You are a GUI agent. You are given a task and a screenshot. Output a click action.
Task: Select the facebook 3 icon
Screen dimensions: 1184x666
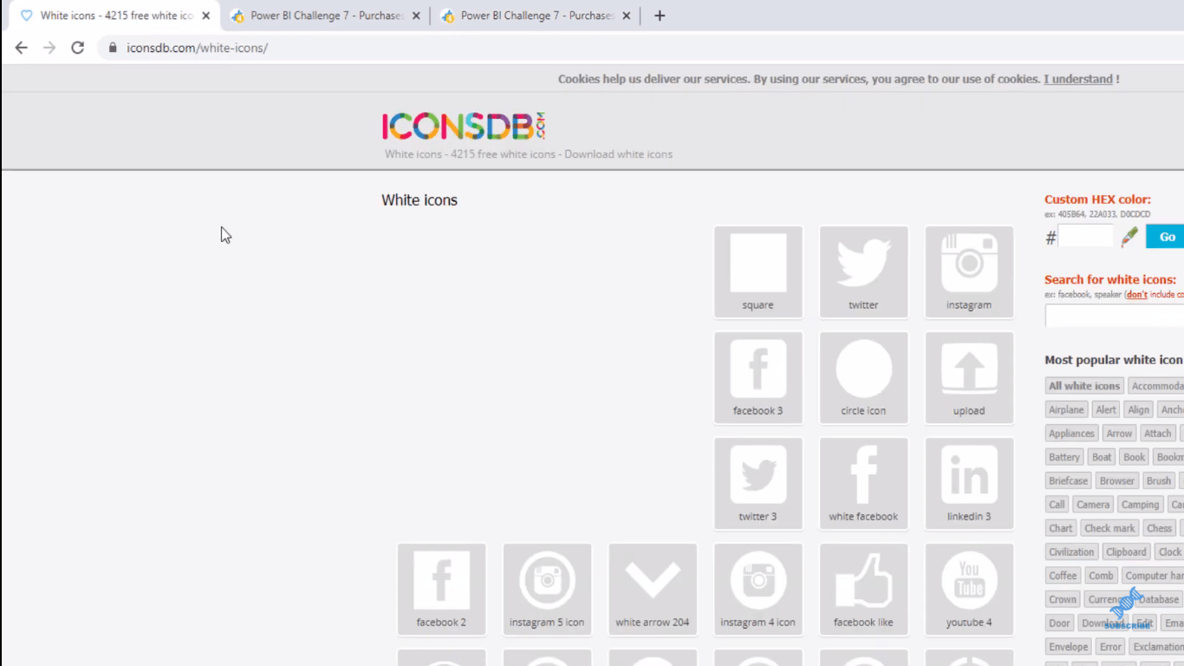point(758,377)
